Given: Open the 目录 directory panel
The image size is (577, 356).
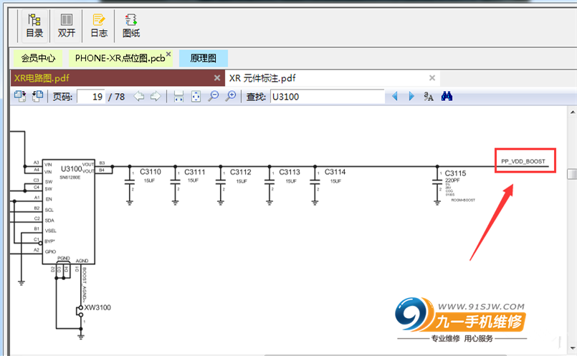Looking at the screenshot, I should click(x=34, y=26).
